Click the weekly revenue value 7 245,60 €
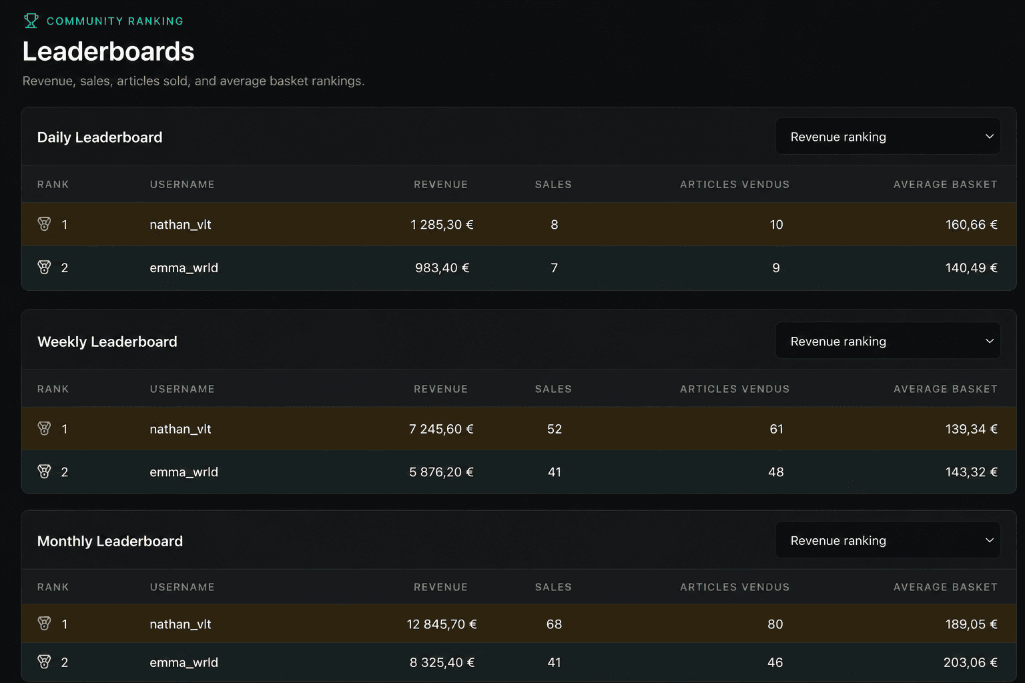Screen dimensions: 1025x683 coord(441,429)
